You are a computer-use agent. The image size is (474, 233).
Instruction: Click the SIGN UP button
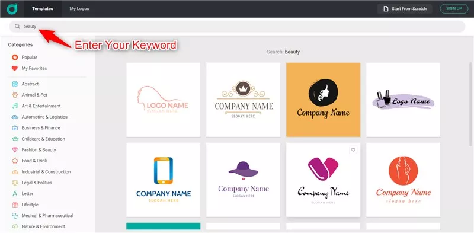pyautogui.click(x=454, y=9)
